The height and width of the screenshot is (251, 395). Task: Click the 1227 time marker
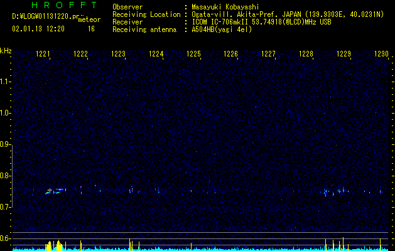(269, 54)
